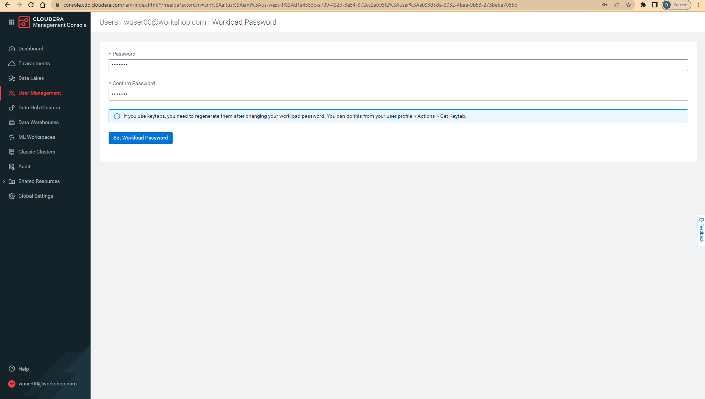Screen dimensions: 705x399
Task: Open the saved passwords key icon
Action: 605,5
